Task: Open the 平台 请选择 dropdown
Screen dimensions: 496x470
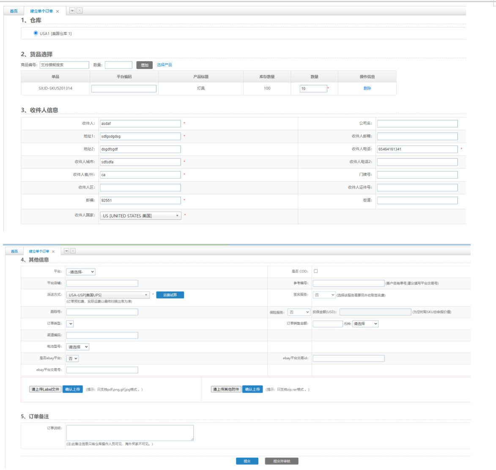Action: pos(81,272)
